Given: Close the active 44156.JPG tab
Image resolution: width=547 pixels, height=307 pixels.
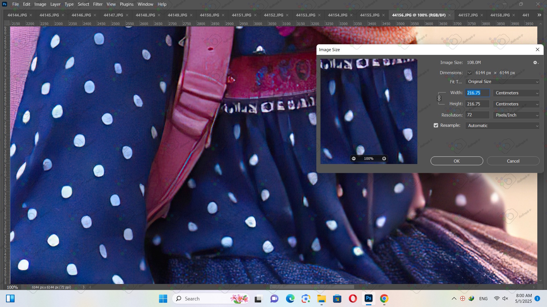Looking at the screenshot, I should [x=450, y=15].
